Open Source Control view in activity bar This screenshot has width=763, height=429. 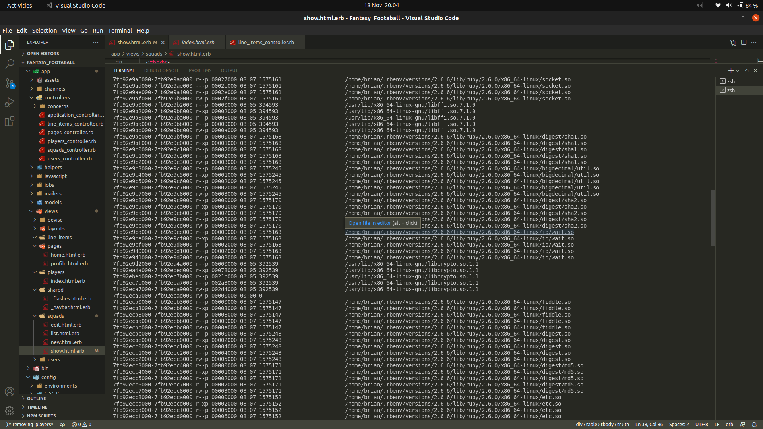click(x=10, y=83)
